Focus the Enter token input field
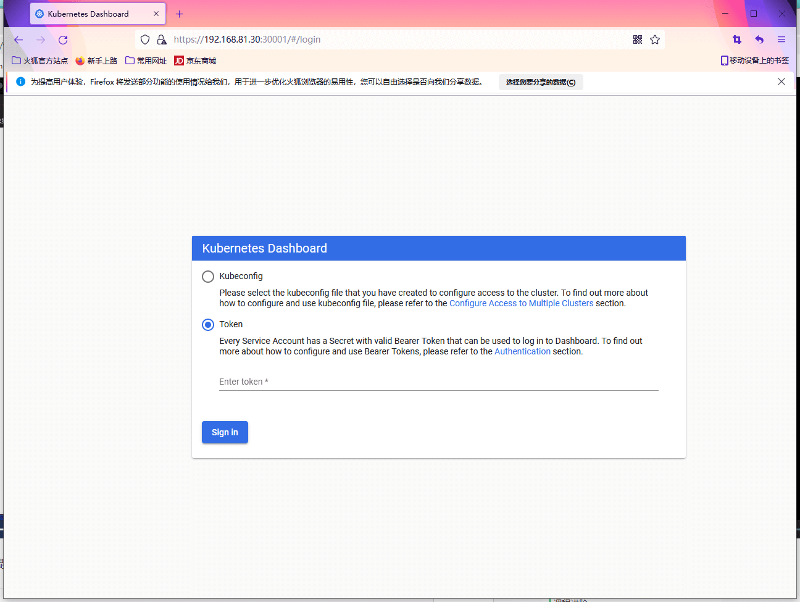Image resolution: width=800 pixels, height=602 pixels. click(x=439, y=382)
